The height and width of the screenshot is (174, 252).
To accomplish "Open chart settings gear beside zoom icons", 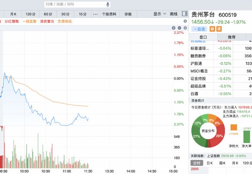I will click(x=184, y=28).
